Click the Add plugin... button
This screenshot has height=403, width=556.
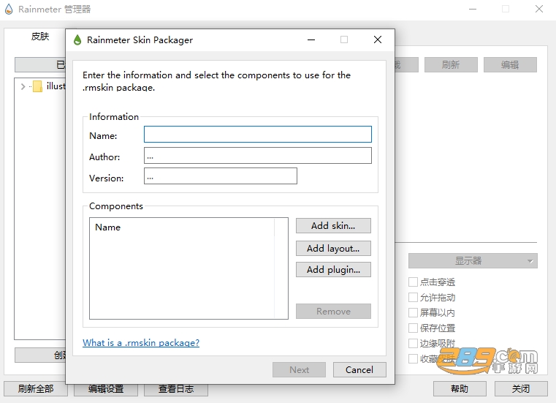[x=333, y=269]
